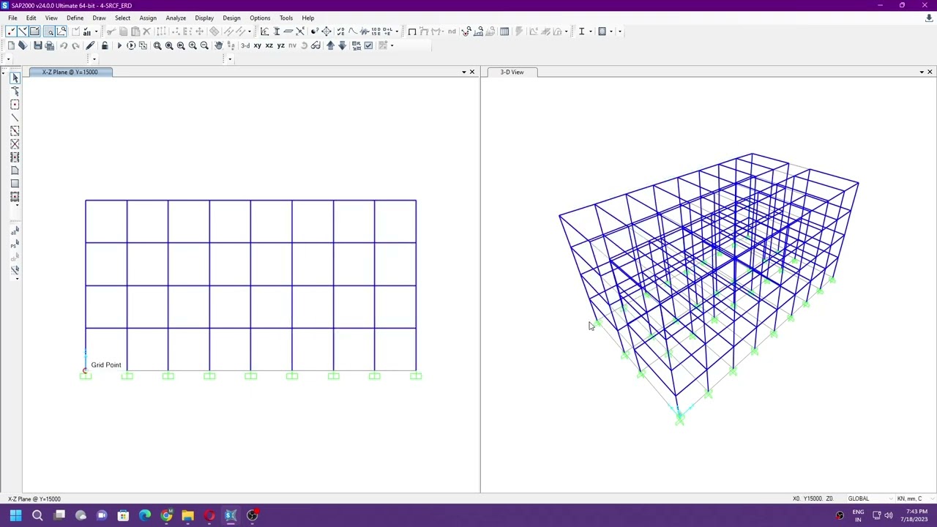This screenshot has height=527, width=937.
Task: Click the Run Analysis play icon
Action: (x=119, y=45)
